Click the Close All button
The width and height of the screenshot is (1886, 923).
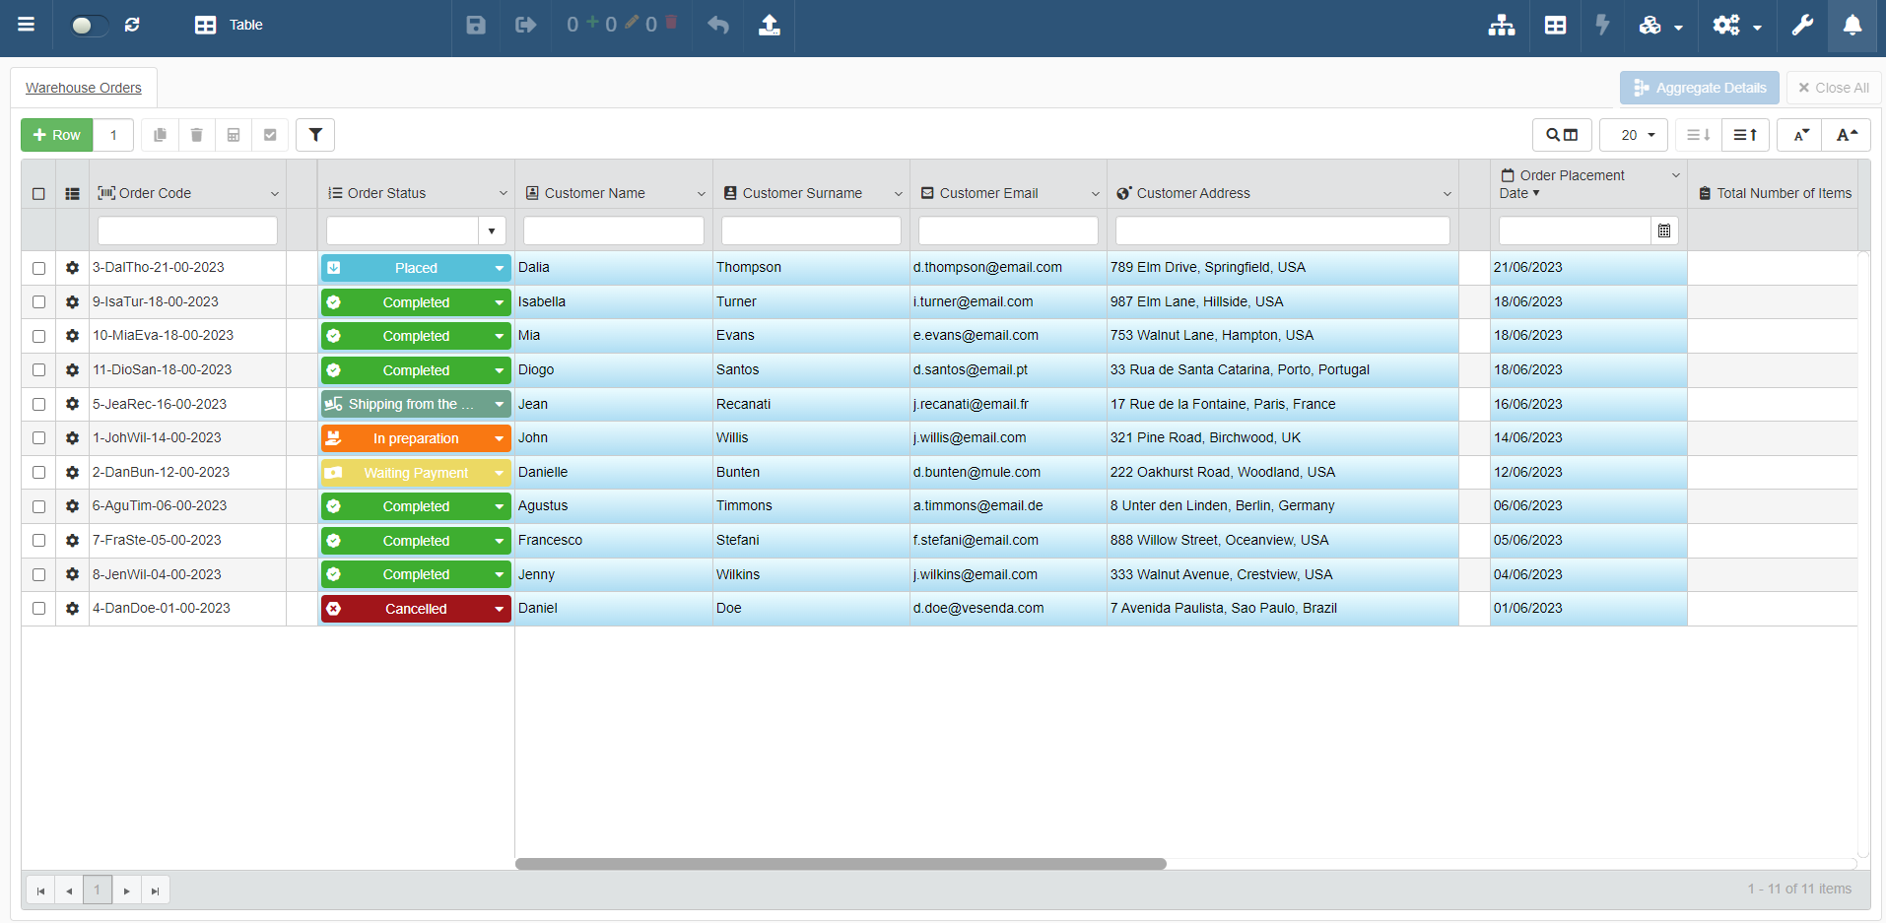click(x=1833, y=88)
